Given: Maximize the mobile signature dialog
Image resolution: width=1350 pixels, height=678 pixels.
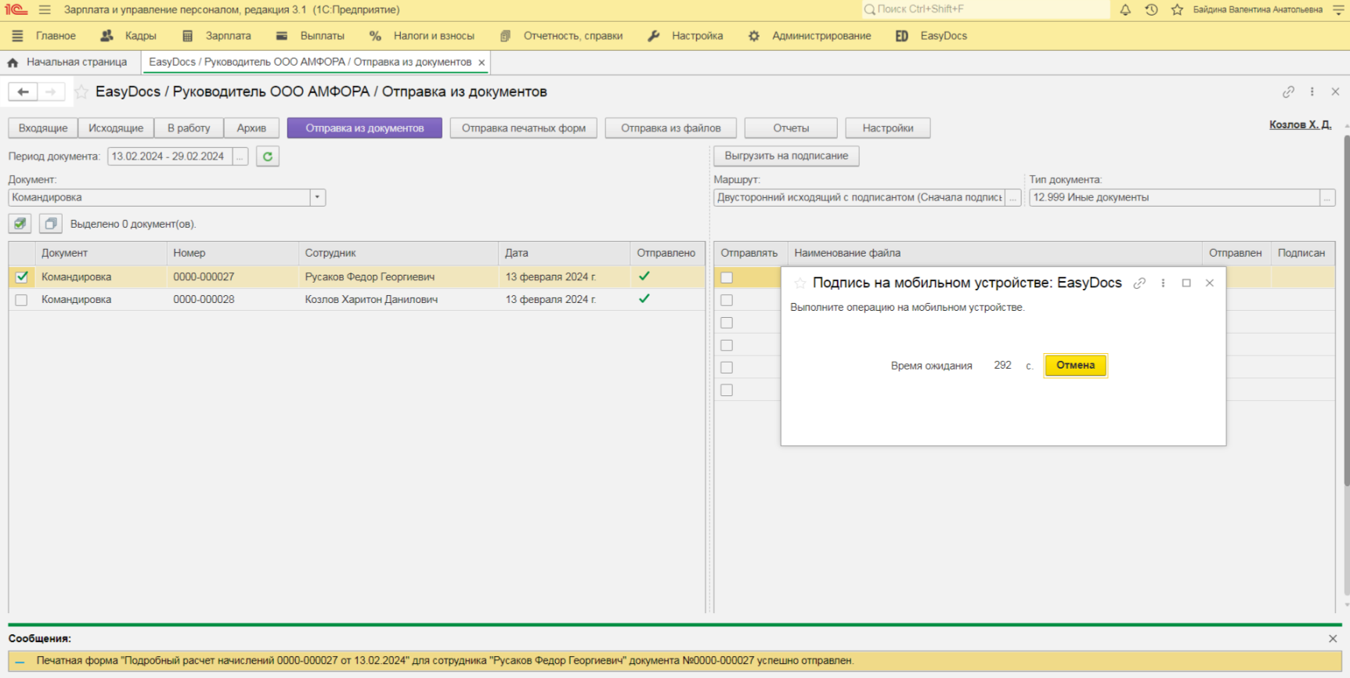Looking at the screenshot, I should [1186, 283].
